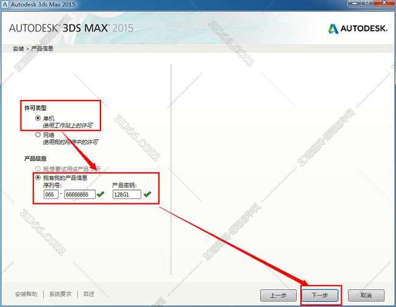Minimize the Autodesk 3ds Max installer window

(355, 3)
